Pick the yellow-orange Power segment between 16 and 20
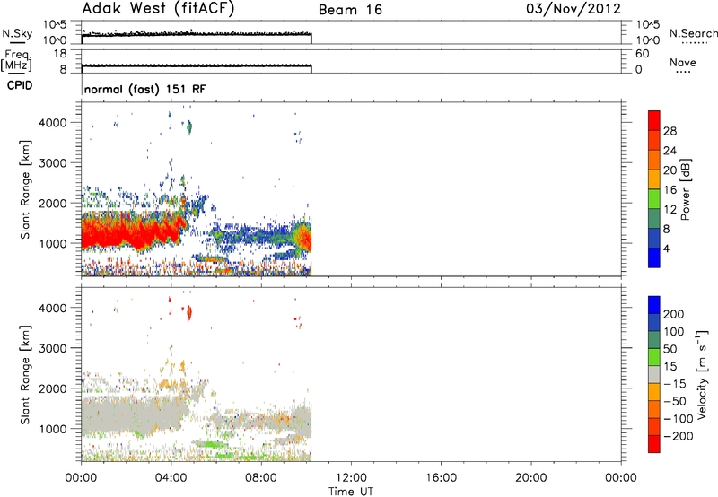This screenshot has width=718, height=497. (x=654, y=179)
